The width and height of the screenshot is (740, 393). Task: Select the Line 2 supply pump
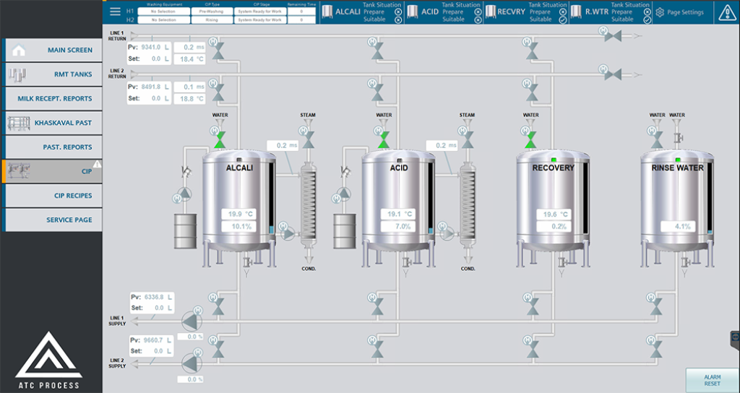191,363
